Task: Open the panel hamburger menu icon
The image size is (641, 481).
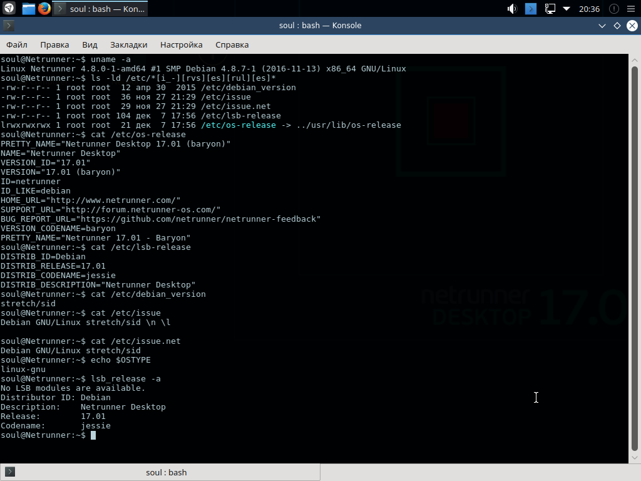Action: (x=631, y=9)
